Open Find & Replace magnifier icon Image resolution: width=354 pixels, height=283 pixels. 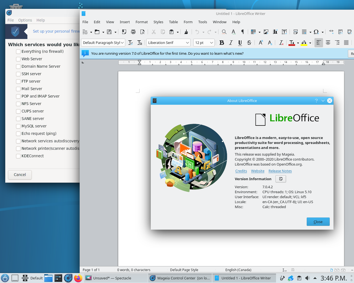(224, 32)
